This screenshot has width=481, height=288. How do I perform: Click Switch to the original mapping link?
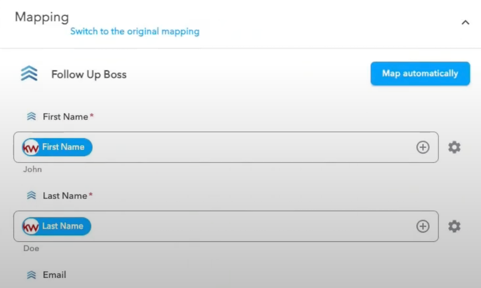tap(135, 31)
